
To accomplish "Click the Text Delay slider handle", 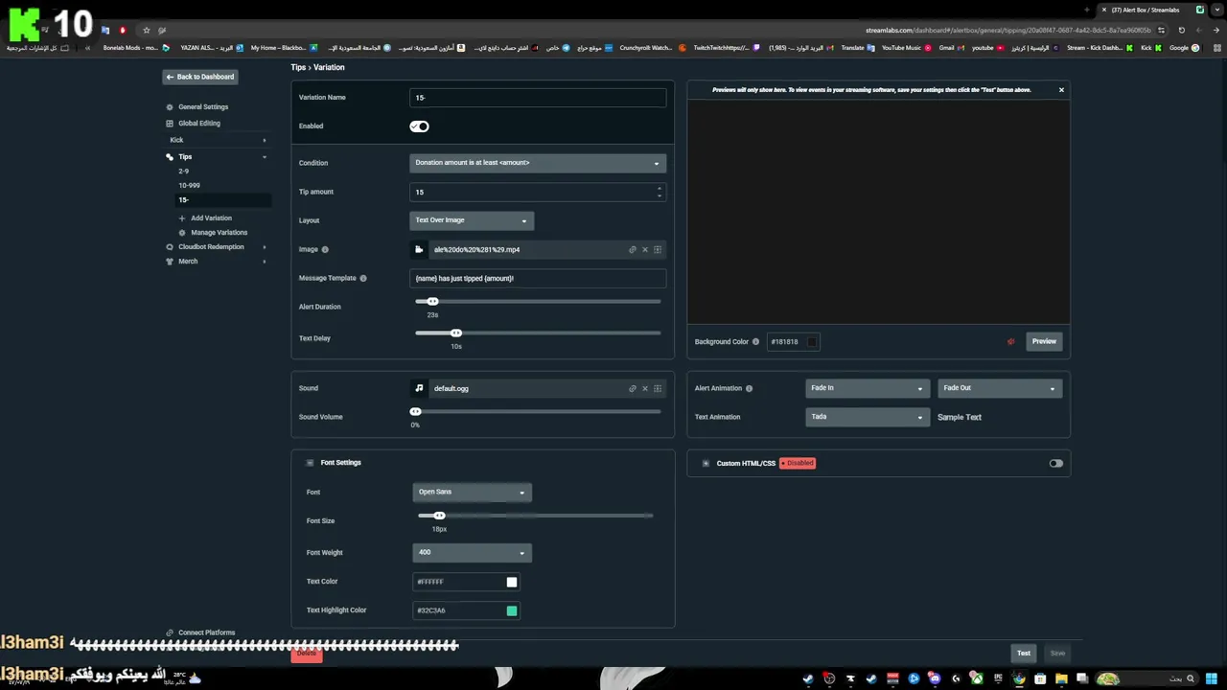I will [x=456, y=333].
